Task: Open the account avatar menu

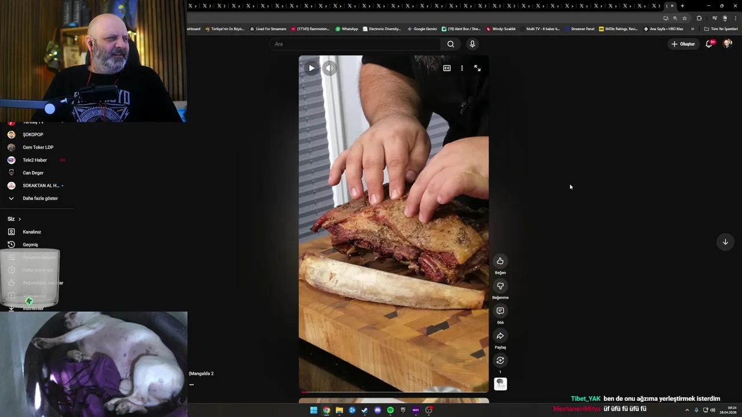Action: [x=728, y=44]
